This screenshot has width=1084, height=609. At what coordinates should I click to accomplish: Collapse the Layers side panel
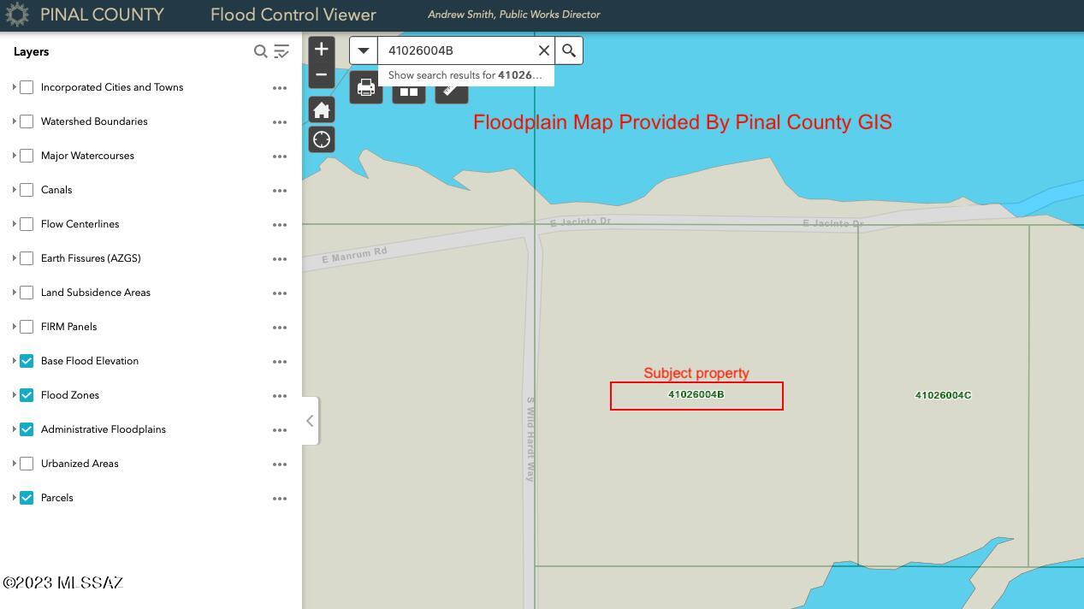click(x=310, y=421)
